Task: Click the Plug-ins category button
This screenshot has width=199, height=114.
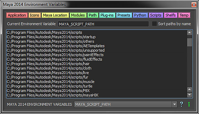Action: click(107, 15)
